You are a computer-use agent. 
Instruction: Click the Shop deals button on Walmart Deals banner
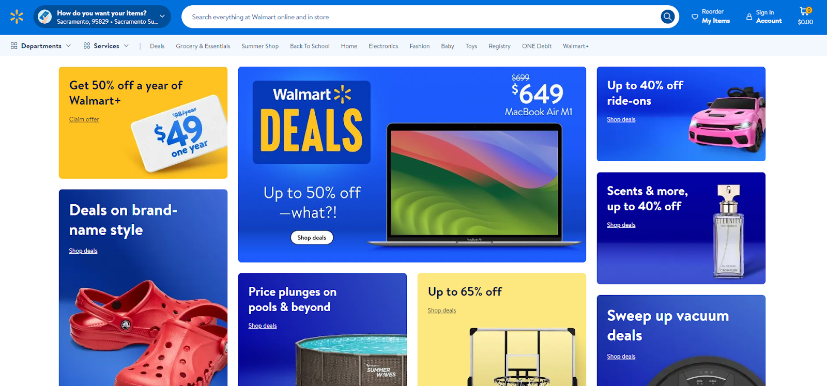tap(312, 238)
